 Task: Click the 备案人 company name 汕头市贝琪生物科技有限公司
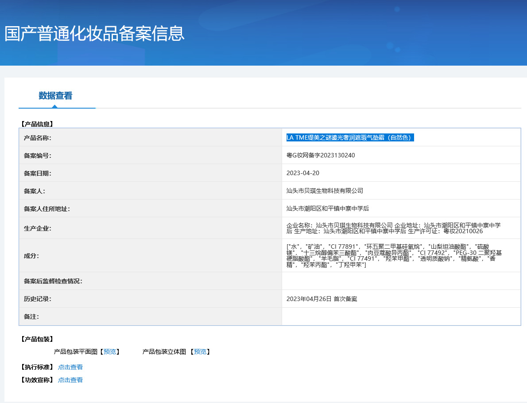pyautogui.click(x=325, y=191)
